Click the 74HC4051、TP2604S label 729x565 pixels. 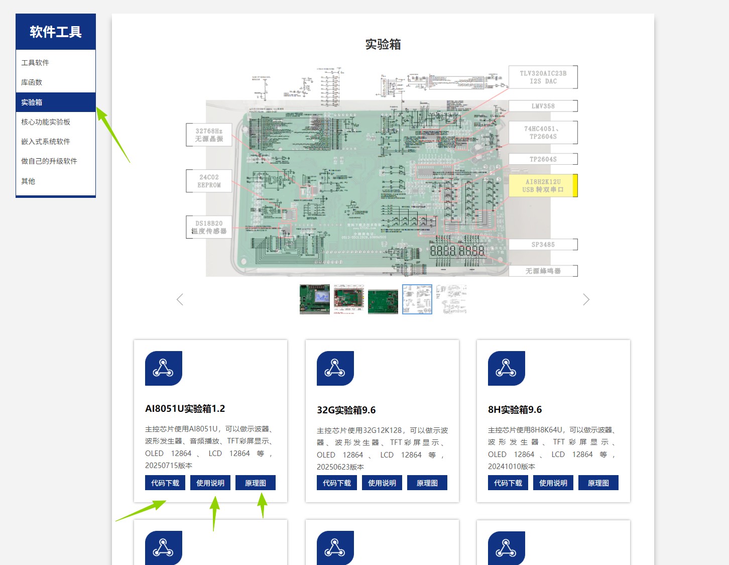(543, 133)
